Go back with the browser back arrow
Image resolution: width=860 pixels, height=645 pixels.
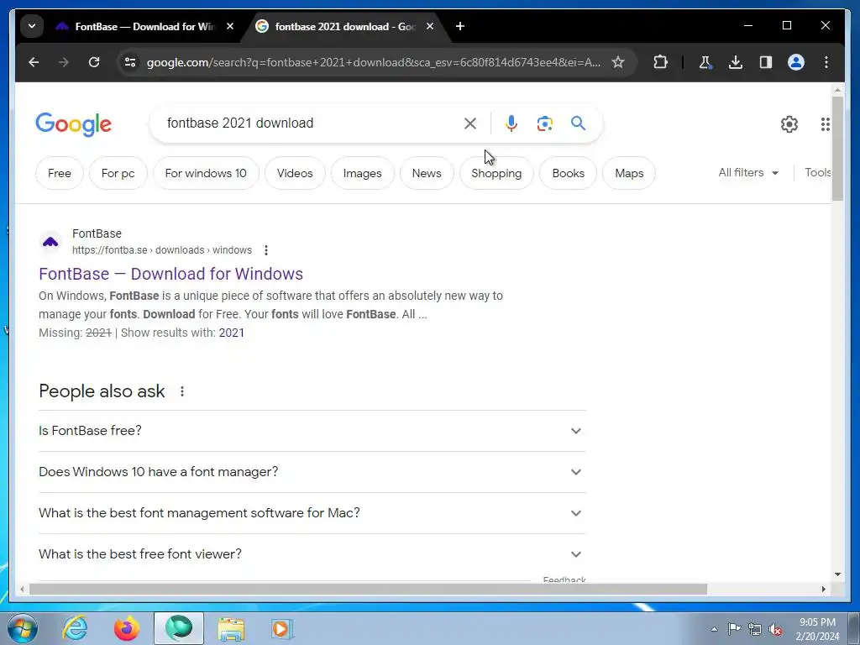[x=34, y=62]
